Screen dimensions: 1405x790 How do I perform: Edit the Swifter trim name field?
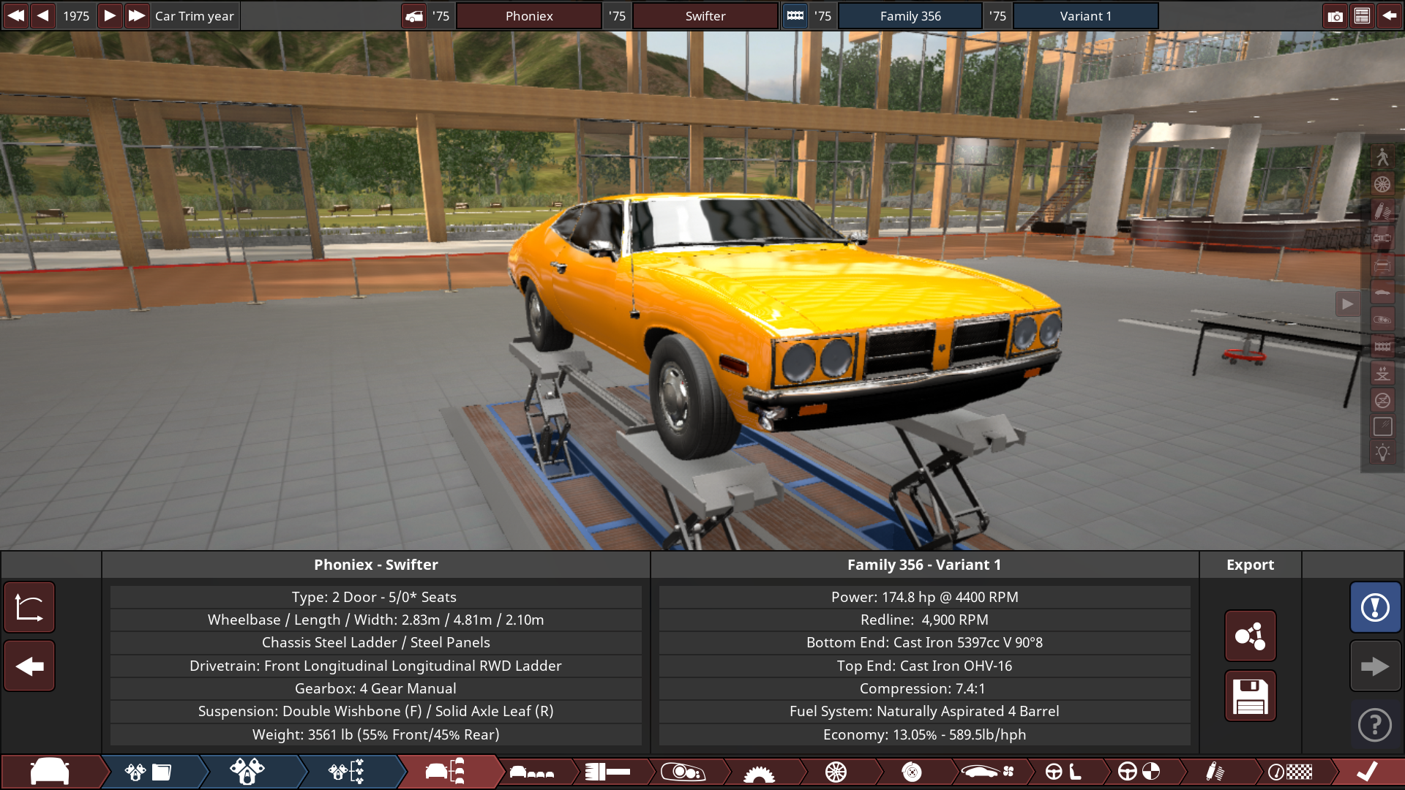(x=705, y=16)
